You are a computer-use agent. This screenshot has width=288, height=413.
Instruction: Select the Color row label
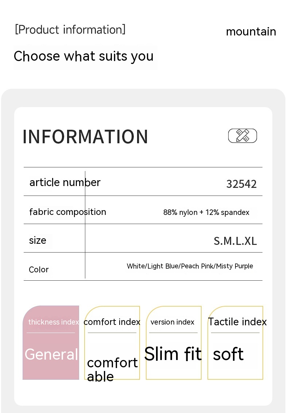(39, 270)
